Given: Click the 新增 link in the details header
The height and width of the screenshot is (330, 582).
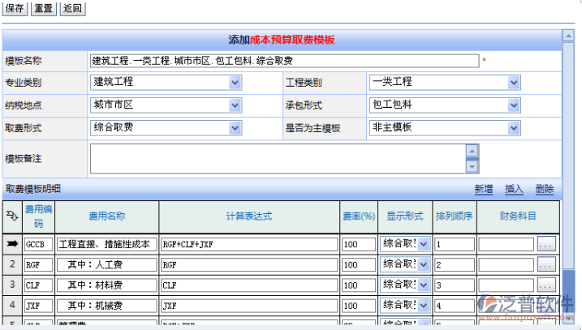Looking at the screenshot, I should tap(483, 189).
